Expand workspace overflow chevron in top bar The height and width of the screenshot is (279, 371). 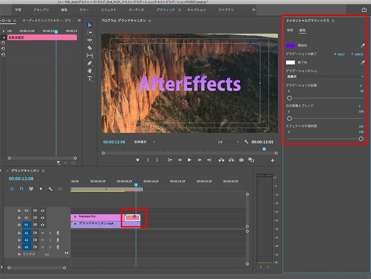pyautogui.click(x=254, y=9)
